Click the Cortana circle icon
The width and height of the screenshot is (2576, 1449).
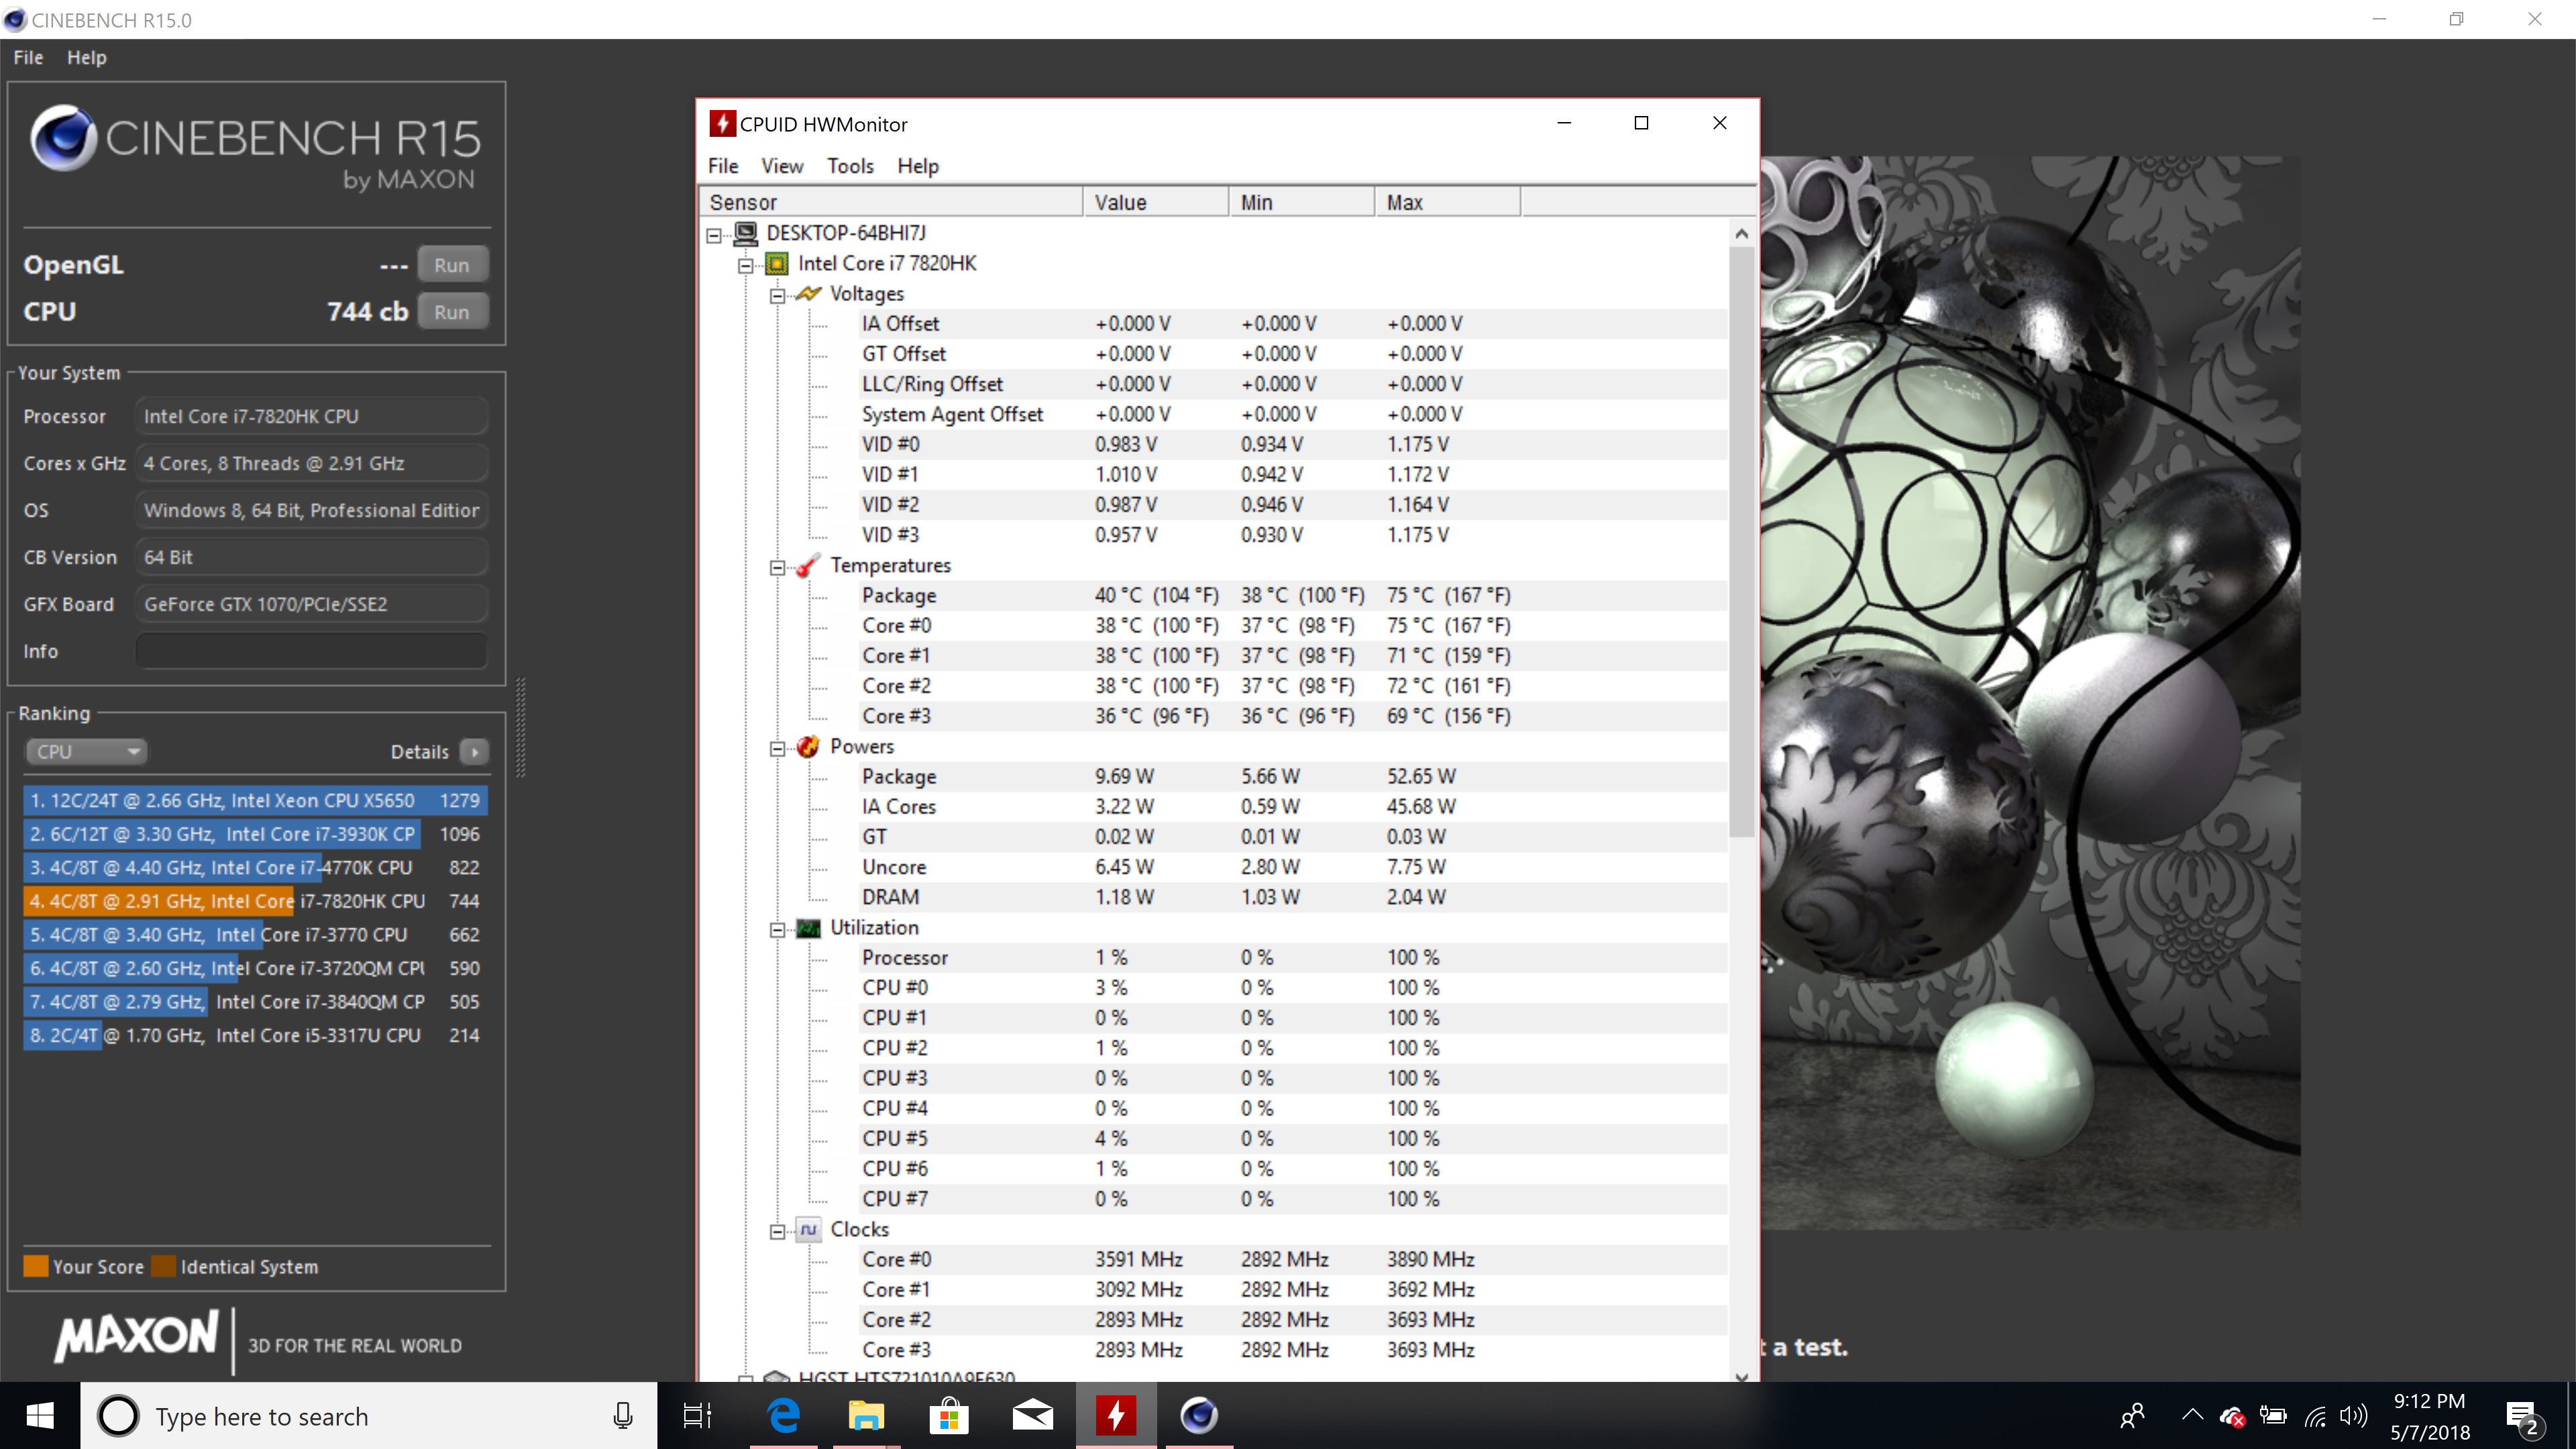[118, 1416]
